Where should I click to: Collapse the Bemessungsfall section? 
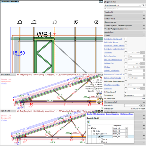click(125, 102)
